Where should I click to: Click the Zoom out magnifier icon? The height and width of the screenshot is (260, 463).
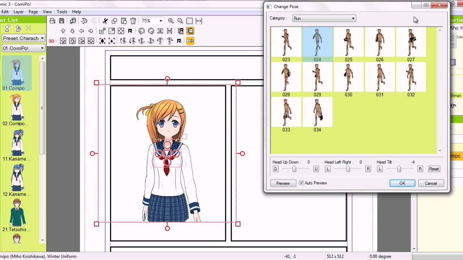(x=180, y=21)
